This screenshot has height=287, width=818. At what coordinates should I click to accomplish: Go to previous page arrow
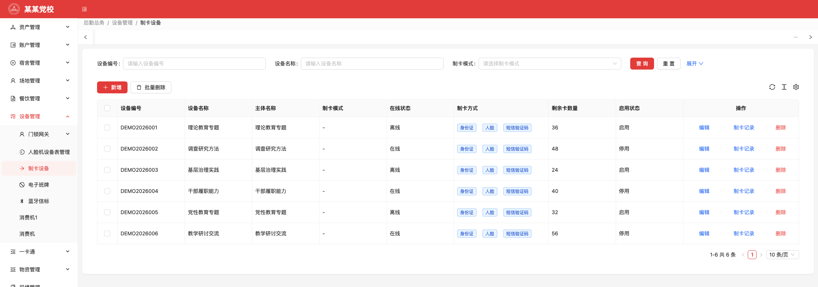(x=743, y=255)
